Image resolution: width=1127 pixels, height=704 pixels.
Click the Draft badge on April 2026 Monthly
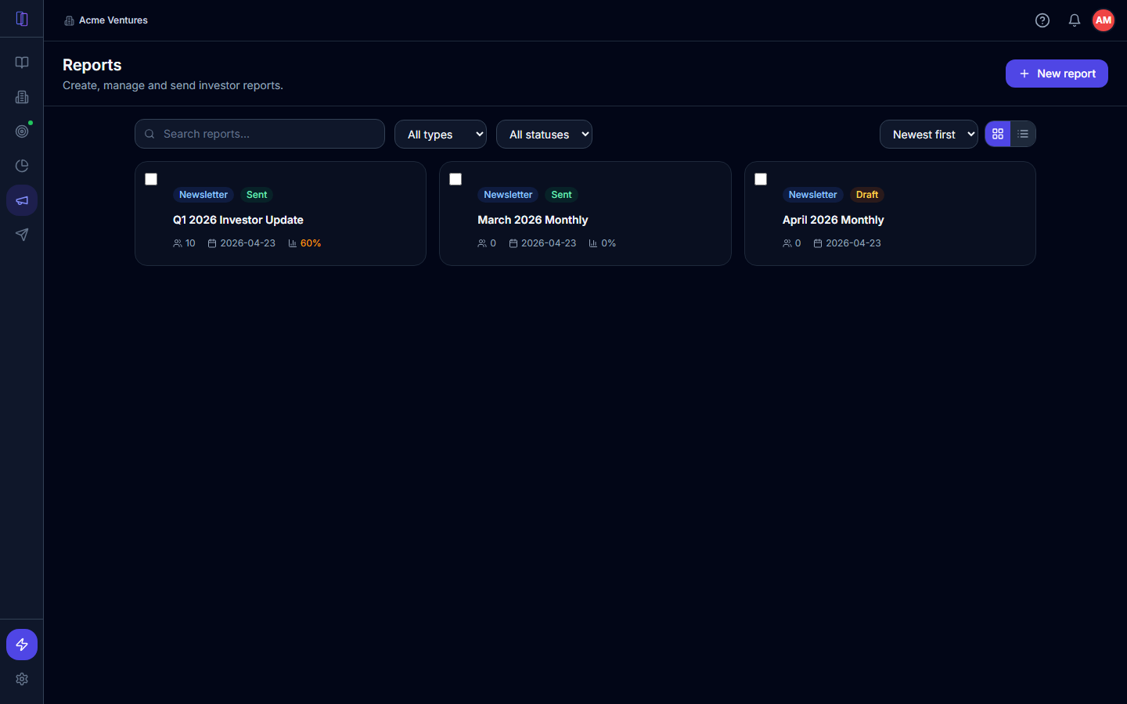[x=867, y=195]
